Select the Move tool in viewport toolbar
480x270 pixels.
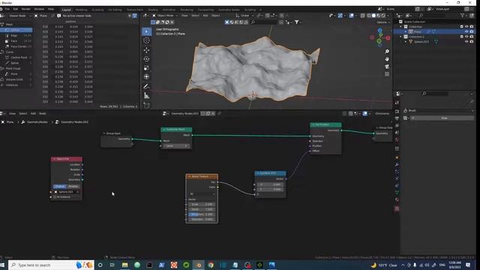(147, 50)
